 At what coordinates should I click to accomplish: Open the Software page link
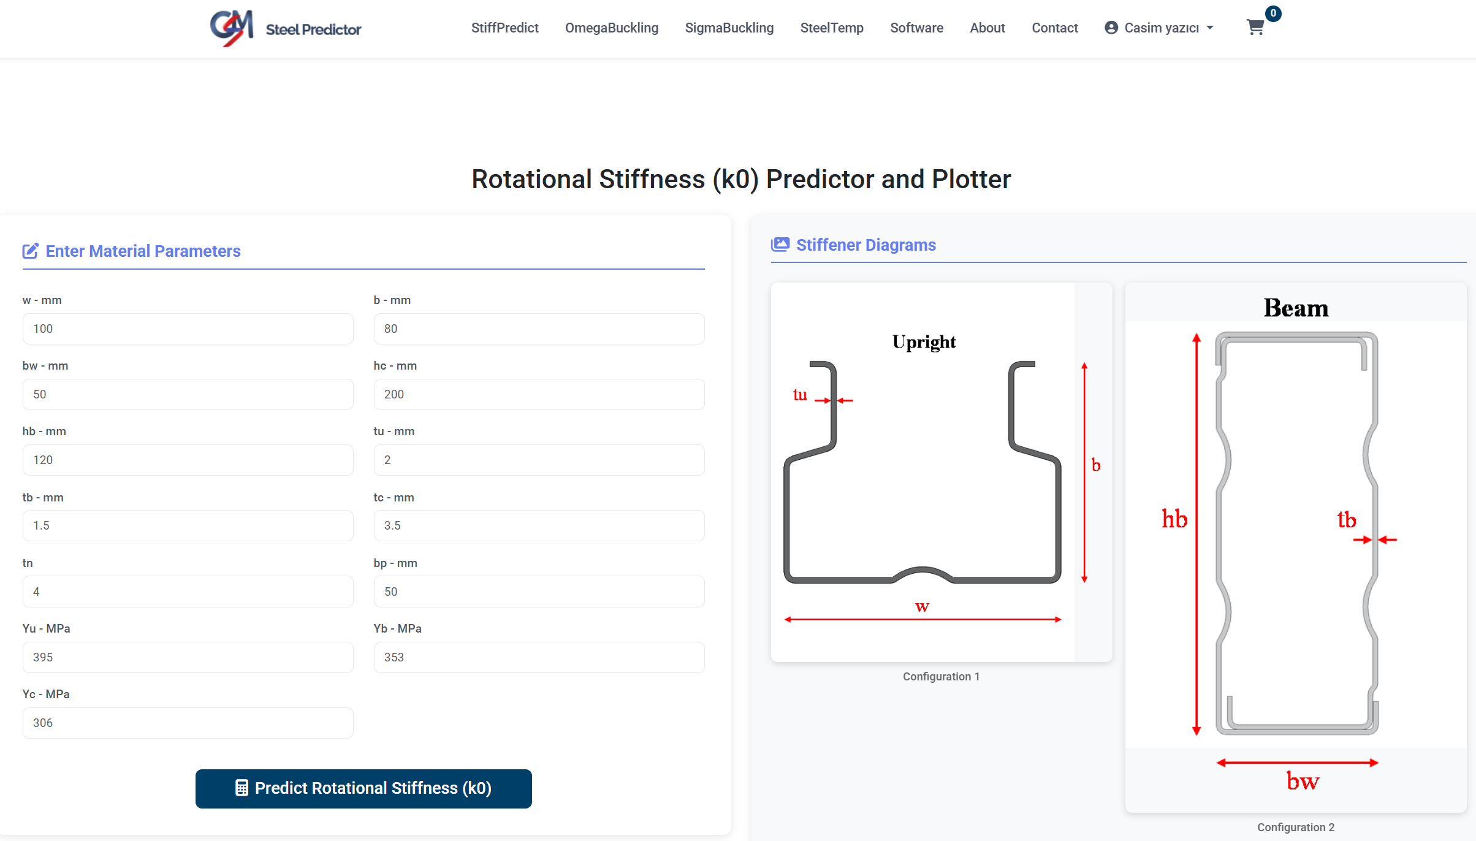(916, 28)
